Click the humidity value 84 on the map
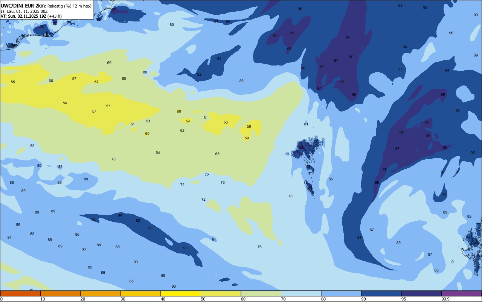This screenshot has height=302, width=482. click(x=9, y=237)
